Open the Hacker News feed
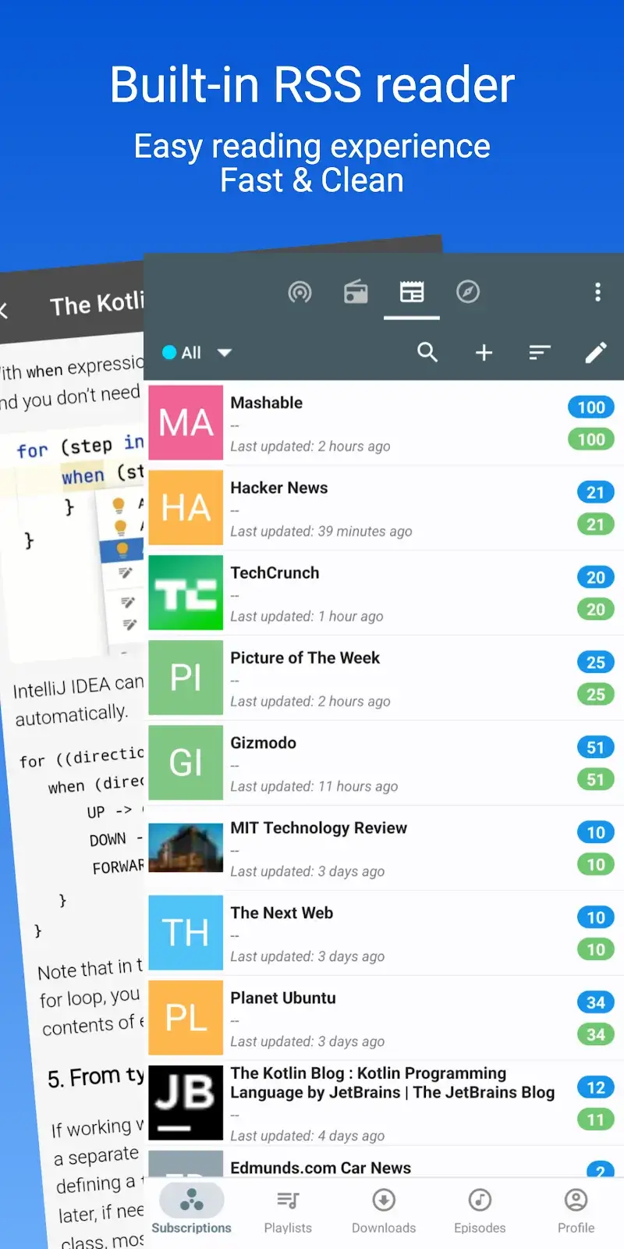Image resolution: width=624 pixels, height=1249 pixels. [x=382, y=508]
